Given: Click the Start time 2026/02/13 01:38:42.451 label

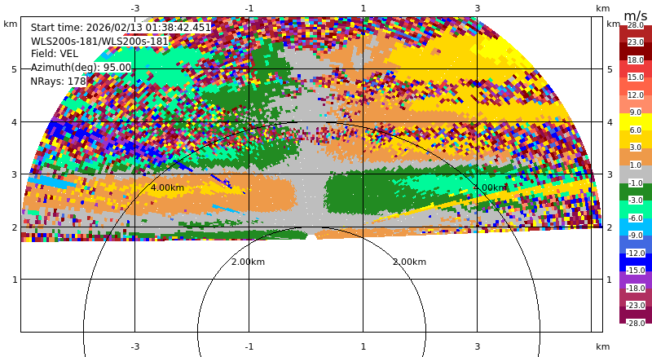Looking at the screenshot, I should click(x=121, y=28).
